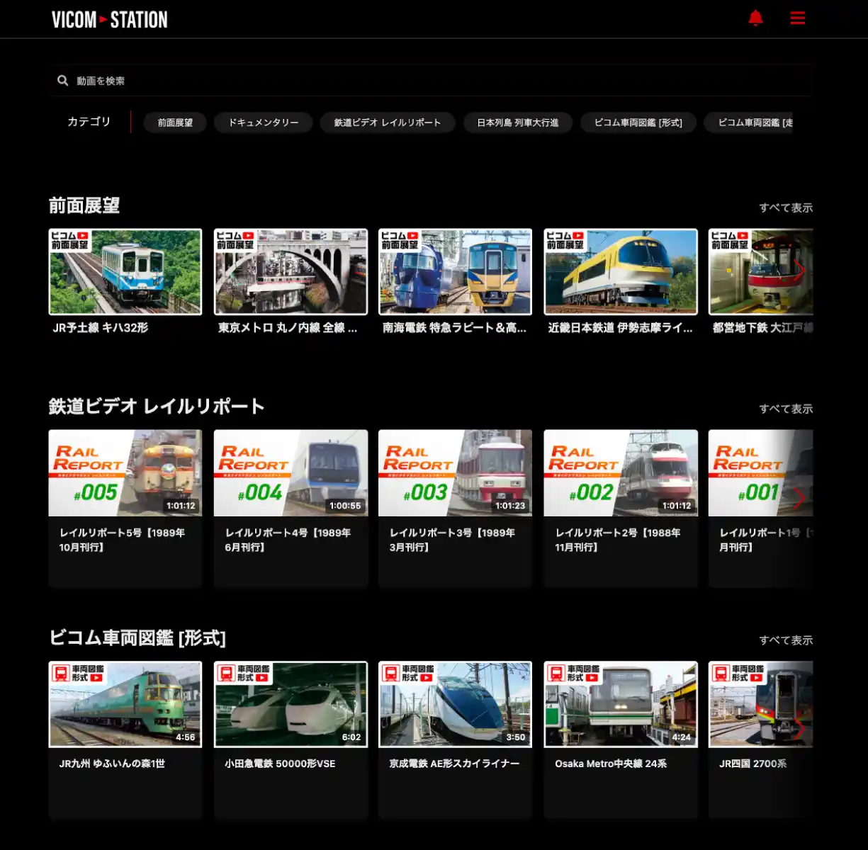
Task: Show all ビコム車両図鑑 [形式] videos
Action: point(785,640)
